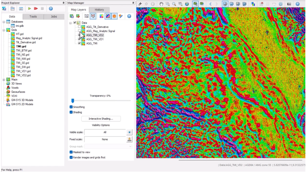Click the camera snapshot icon in map toolbar
This screenshot has height=173, width=306.
click(289, 4)
